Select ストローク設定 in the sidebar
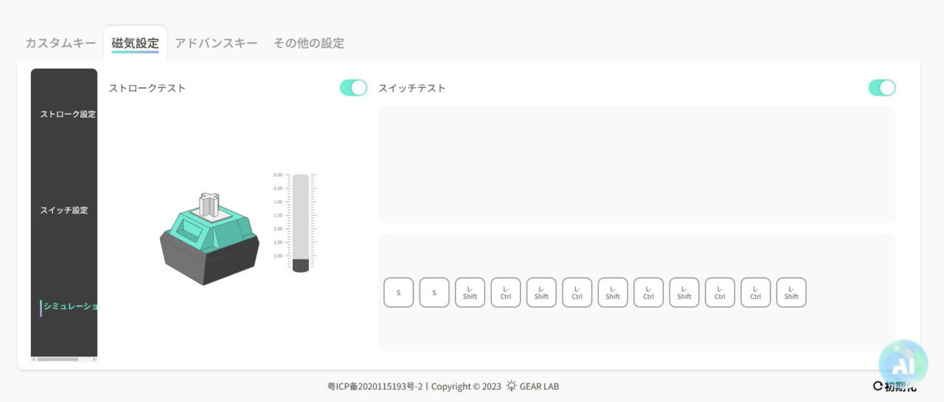The image size is (944, 402). (x=67, y=114)
